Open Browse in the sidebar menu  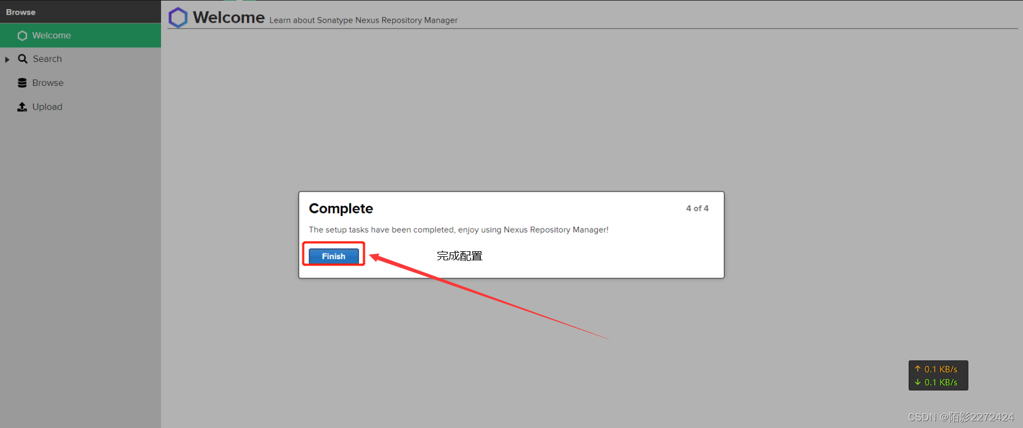pos(80,83)
